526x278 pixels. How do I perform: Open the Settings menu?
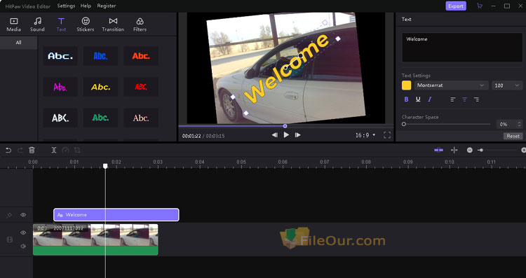coord(66,6)
